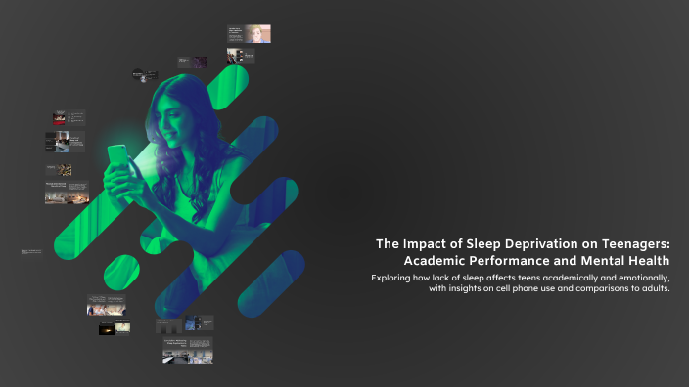Open the slide with the dark glowing light photo

click(x=115, y=327)
